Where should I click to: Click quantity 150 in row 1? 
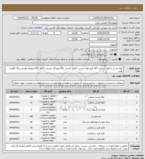coord(31,97)
